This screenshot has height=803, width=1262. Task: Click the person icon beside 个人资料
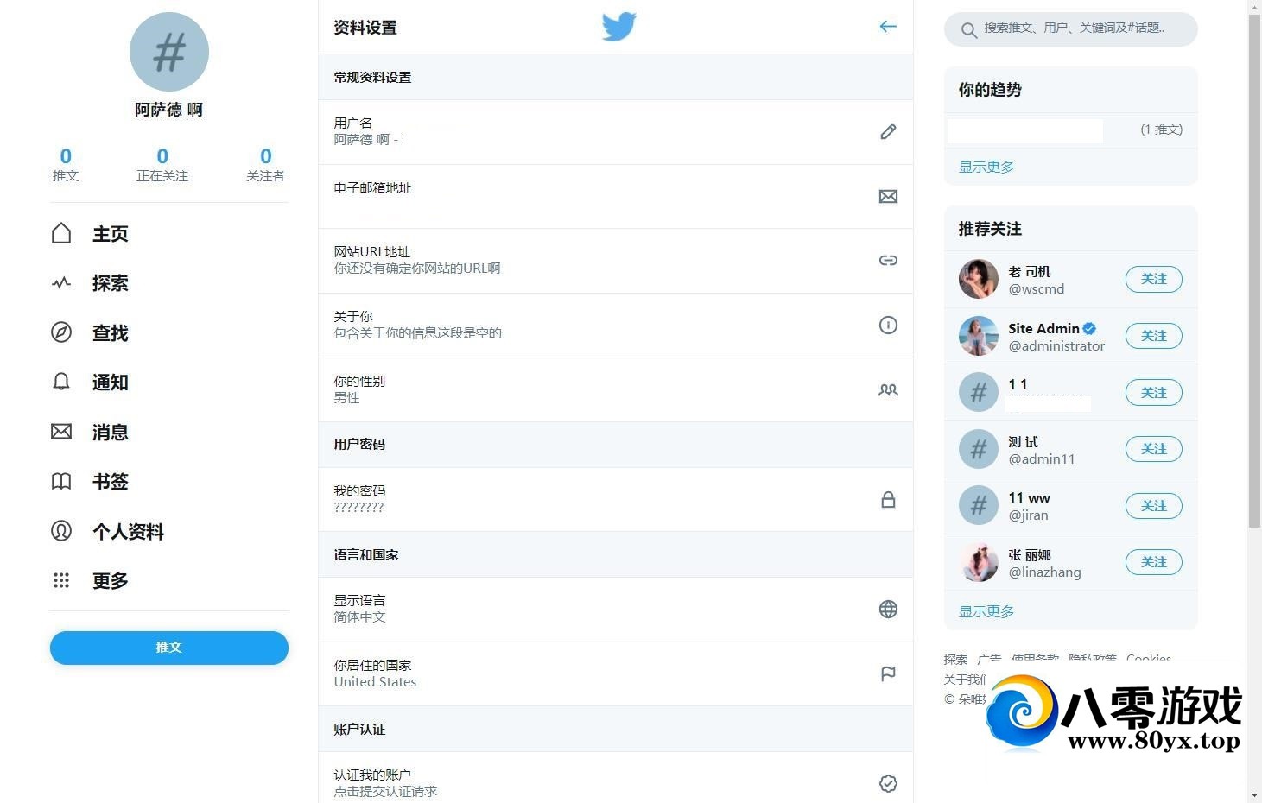click(61, 531)
